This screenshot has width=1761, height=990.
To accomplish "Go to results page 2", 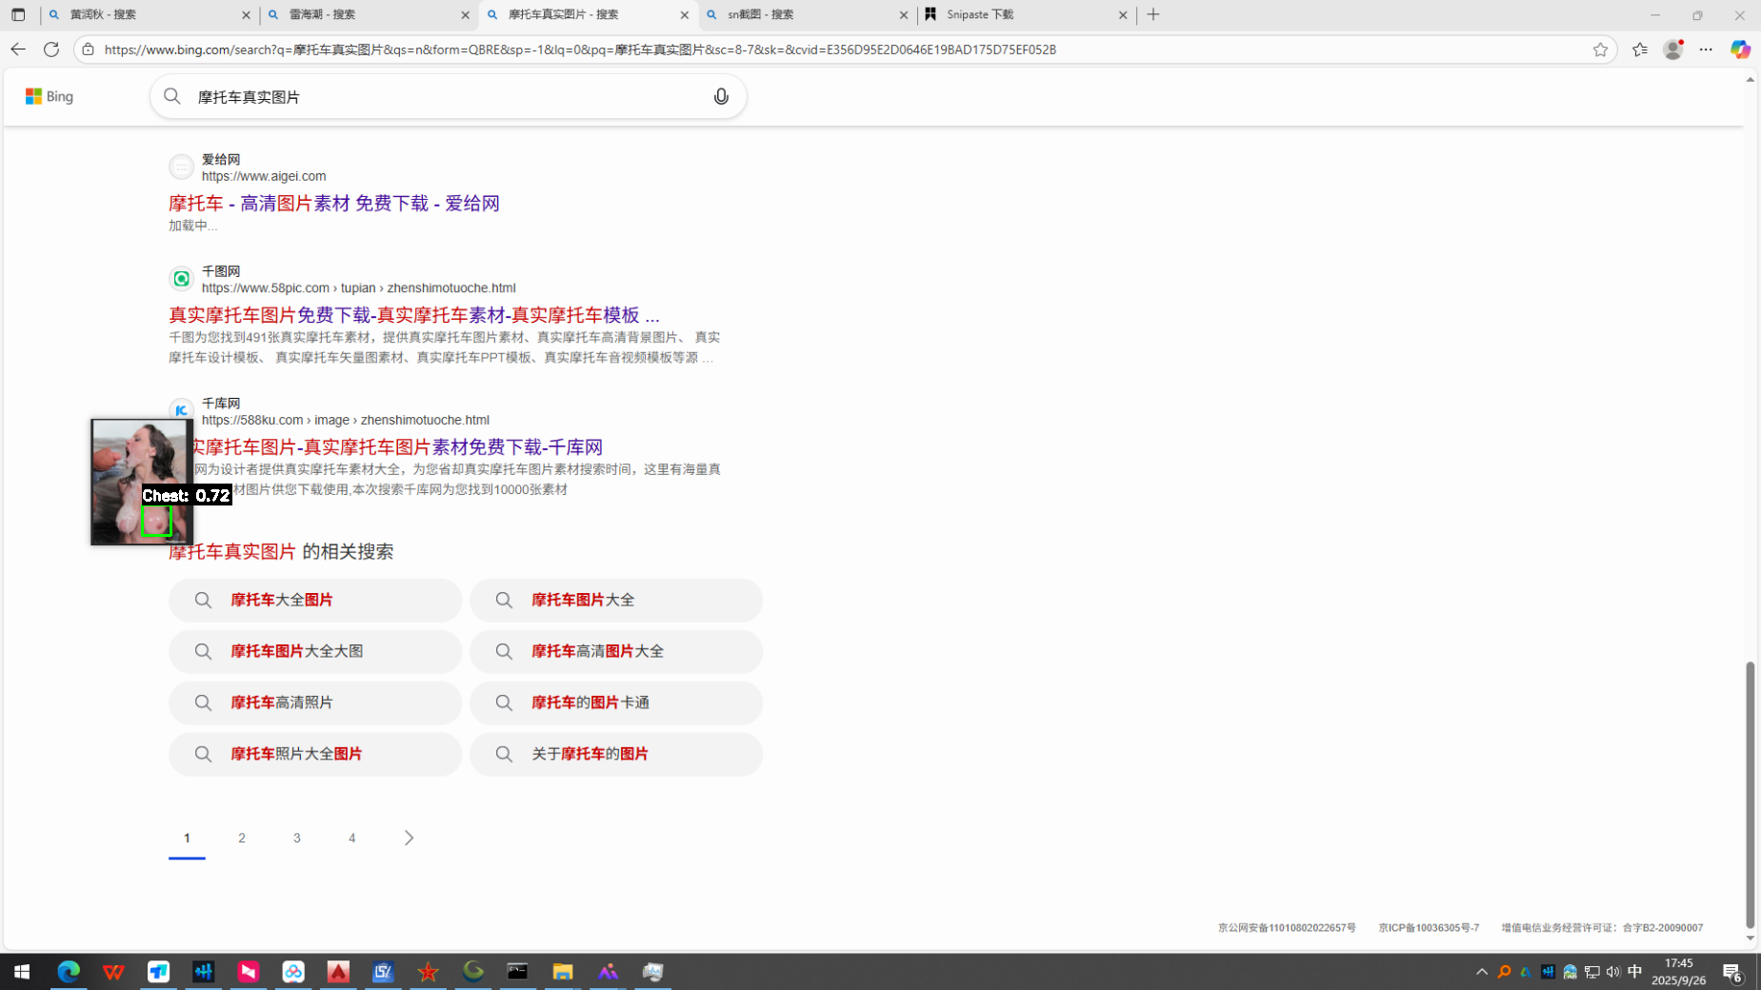I will point(242,838).
